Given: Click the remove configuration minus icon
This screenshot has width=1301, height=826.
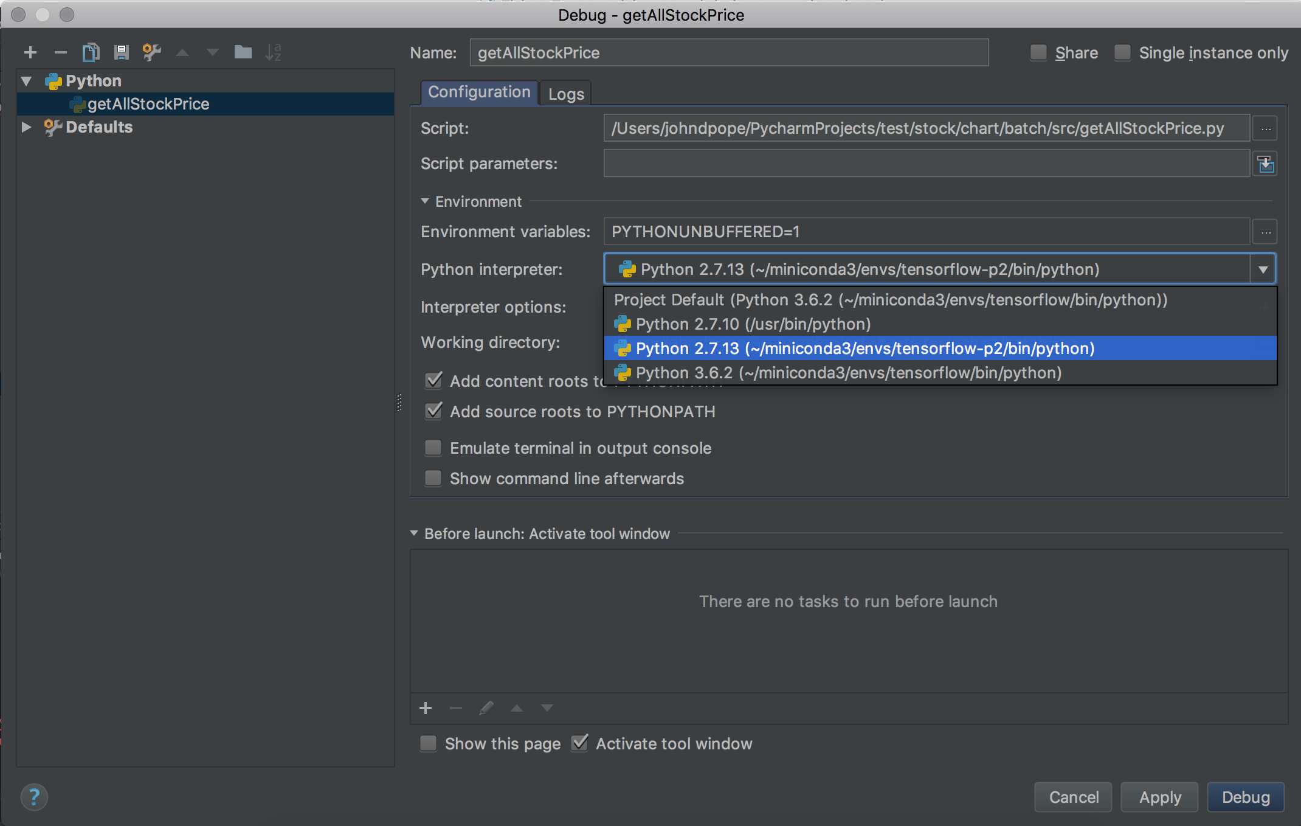Looking at the screenshot, I should (60, 52).
